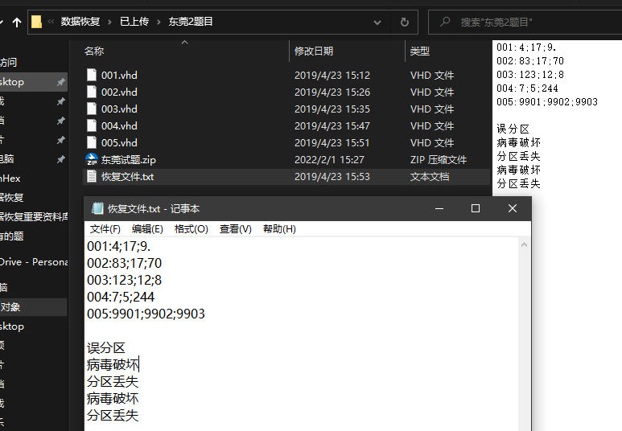Show hidden breadcrumb path via double chevron
The height and width of the screenshot is (431, 622).
(51, 22)
